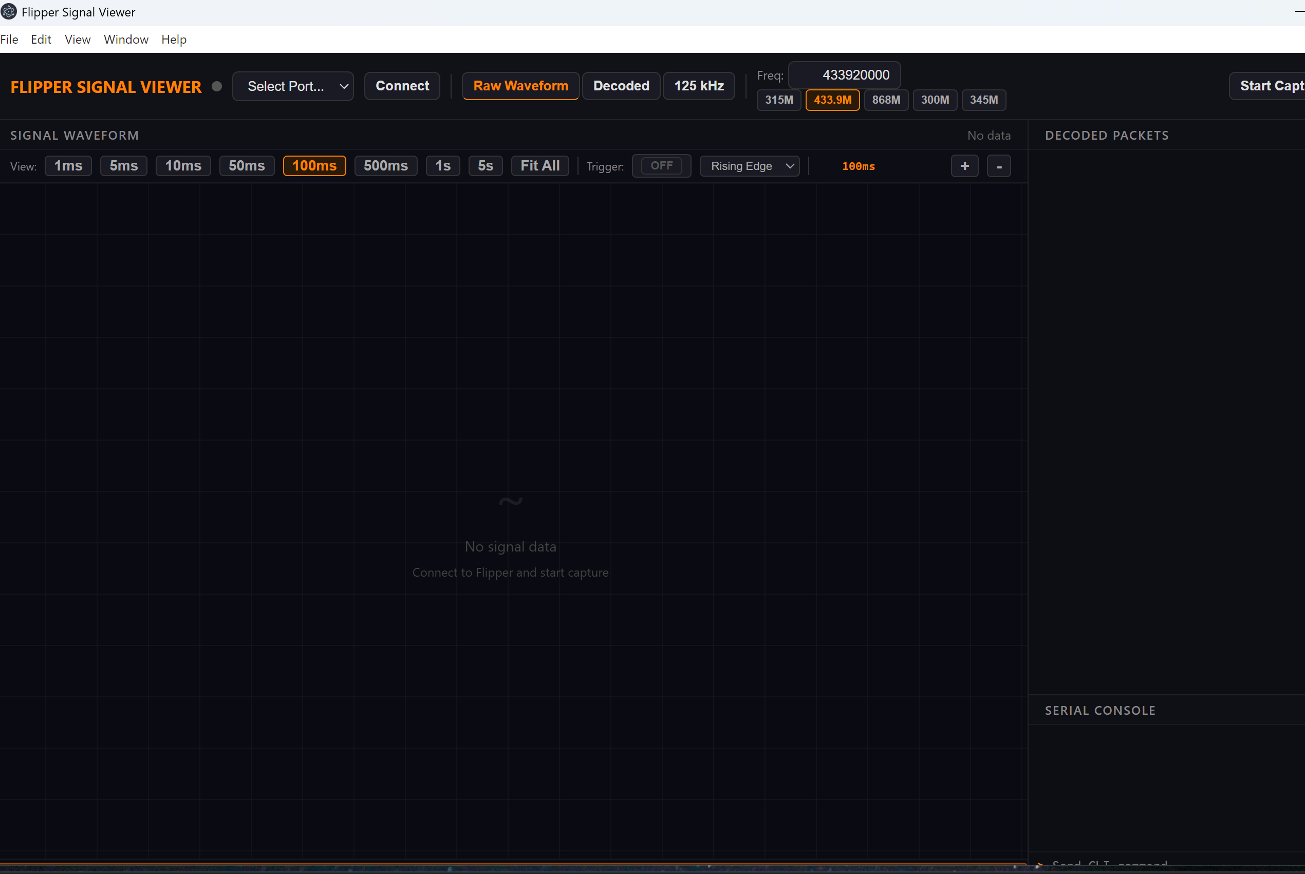Image resolution: width=1305 pixels, height=874 pixels.
Task: Expand the Rising Edge trigger dropdown
Action: pyautogui.click(x=750, y=166)
